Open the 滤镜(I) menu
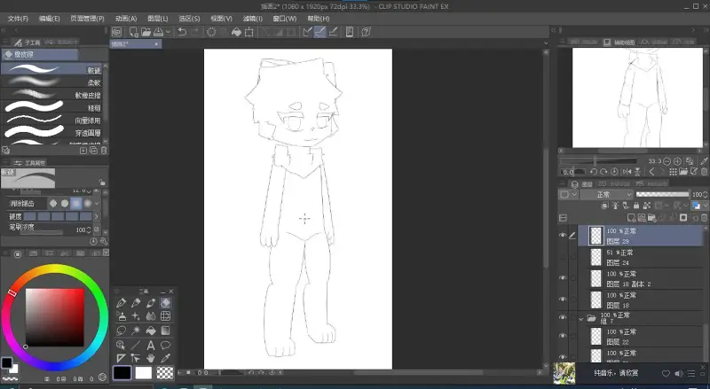This screenshot has height=389, width=710. point(253,19)
